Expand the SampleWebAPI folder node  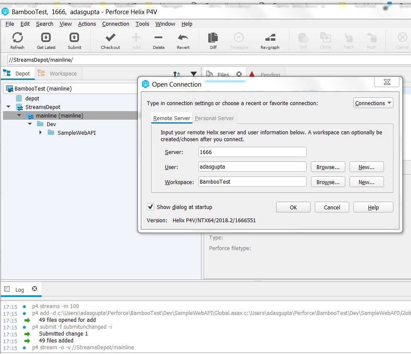tap(40, 133)
